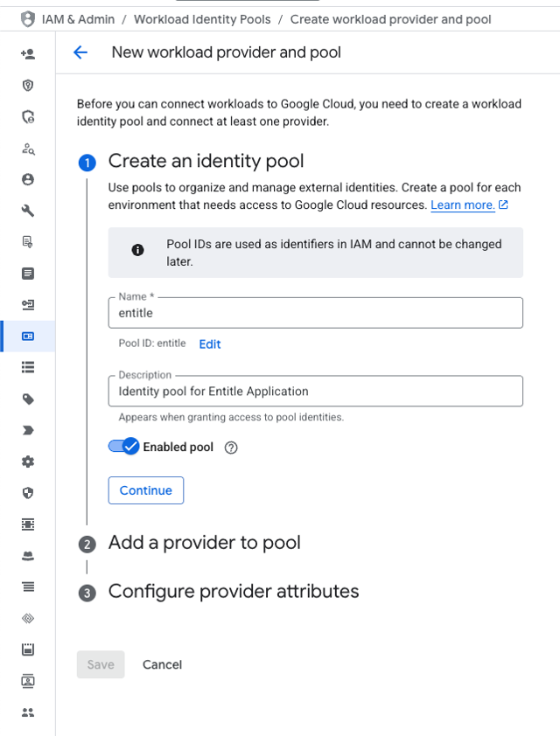Expand the Add a provider to pool step
The width and height of the screenshot is (560, 736).
(205, 543)
